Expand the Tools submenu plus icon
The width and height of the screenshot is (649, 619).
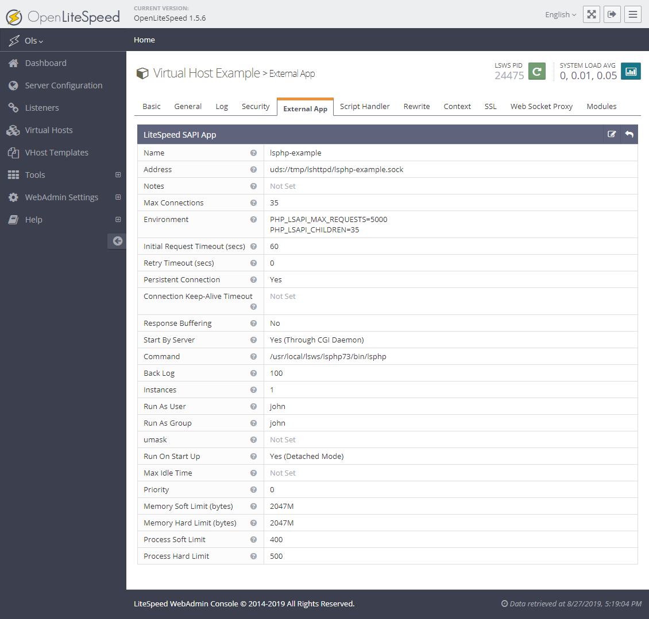pyautogui.click(x=118, y=175)
